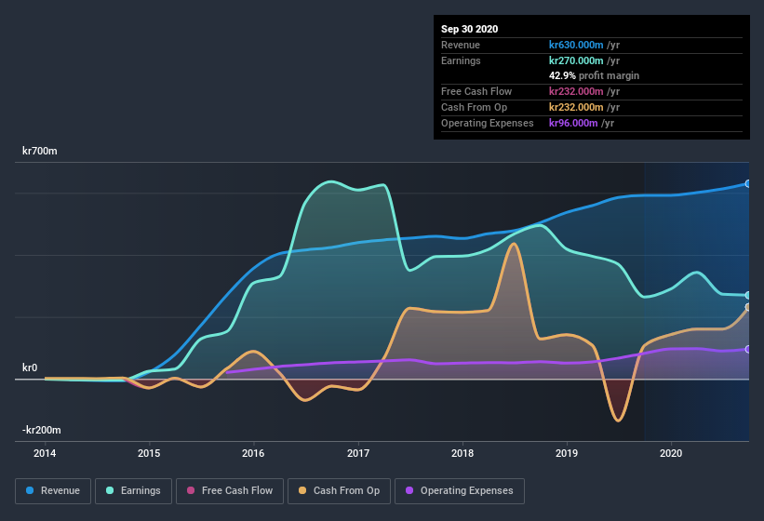Screen dimensions: 764x521
Task: Click the 2017 x-axis label
Action: tap(357, 454)
